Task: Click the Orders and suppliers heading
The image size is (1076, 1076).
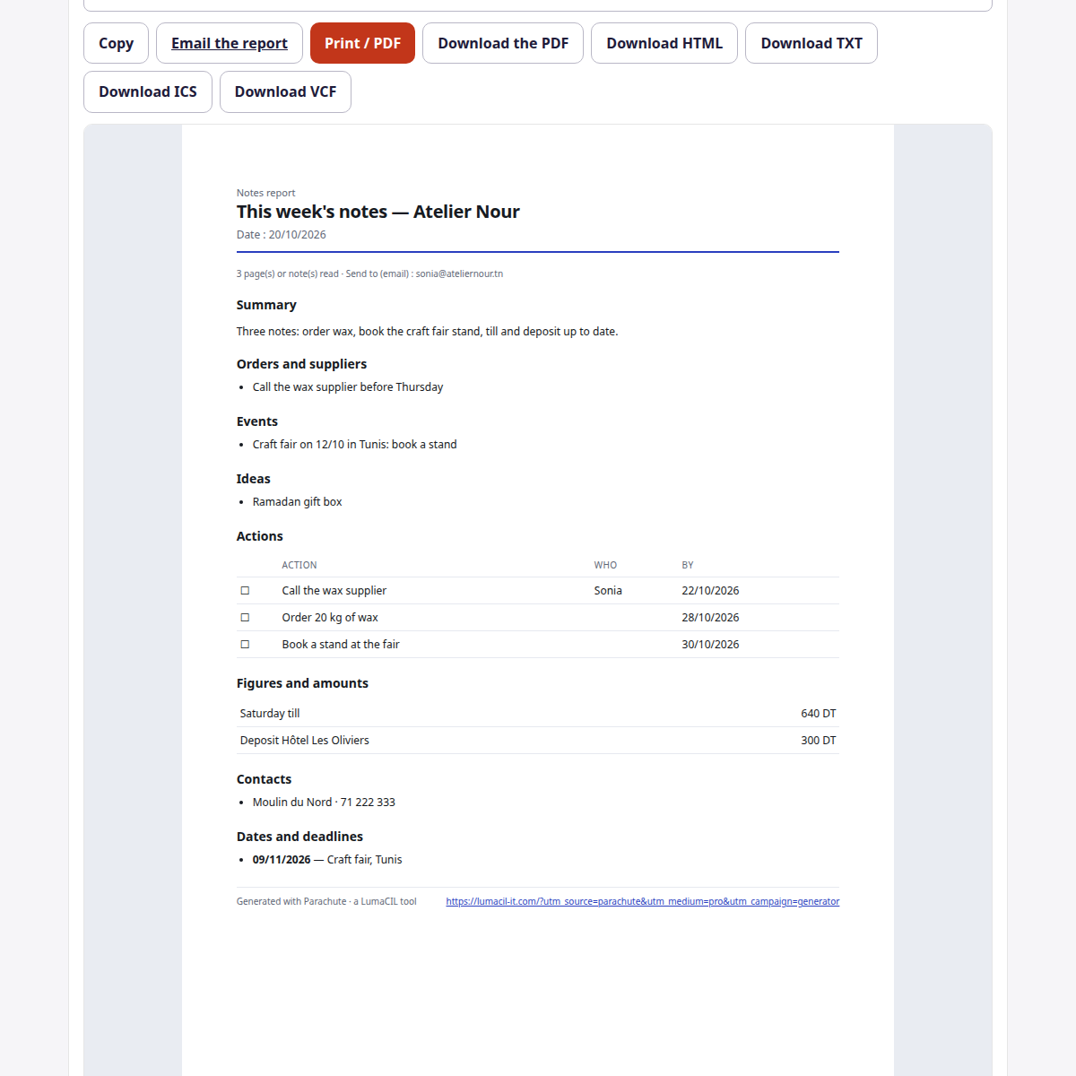Action: point(301,364)
